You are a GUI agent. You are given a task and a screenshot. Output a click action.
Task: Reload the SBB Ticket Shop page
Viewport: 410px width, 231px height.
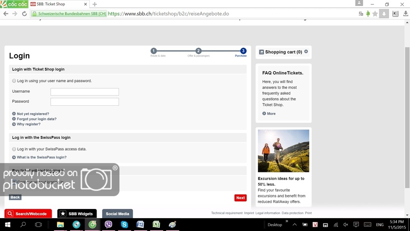(x=24, y=14)
